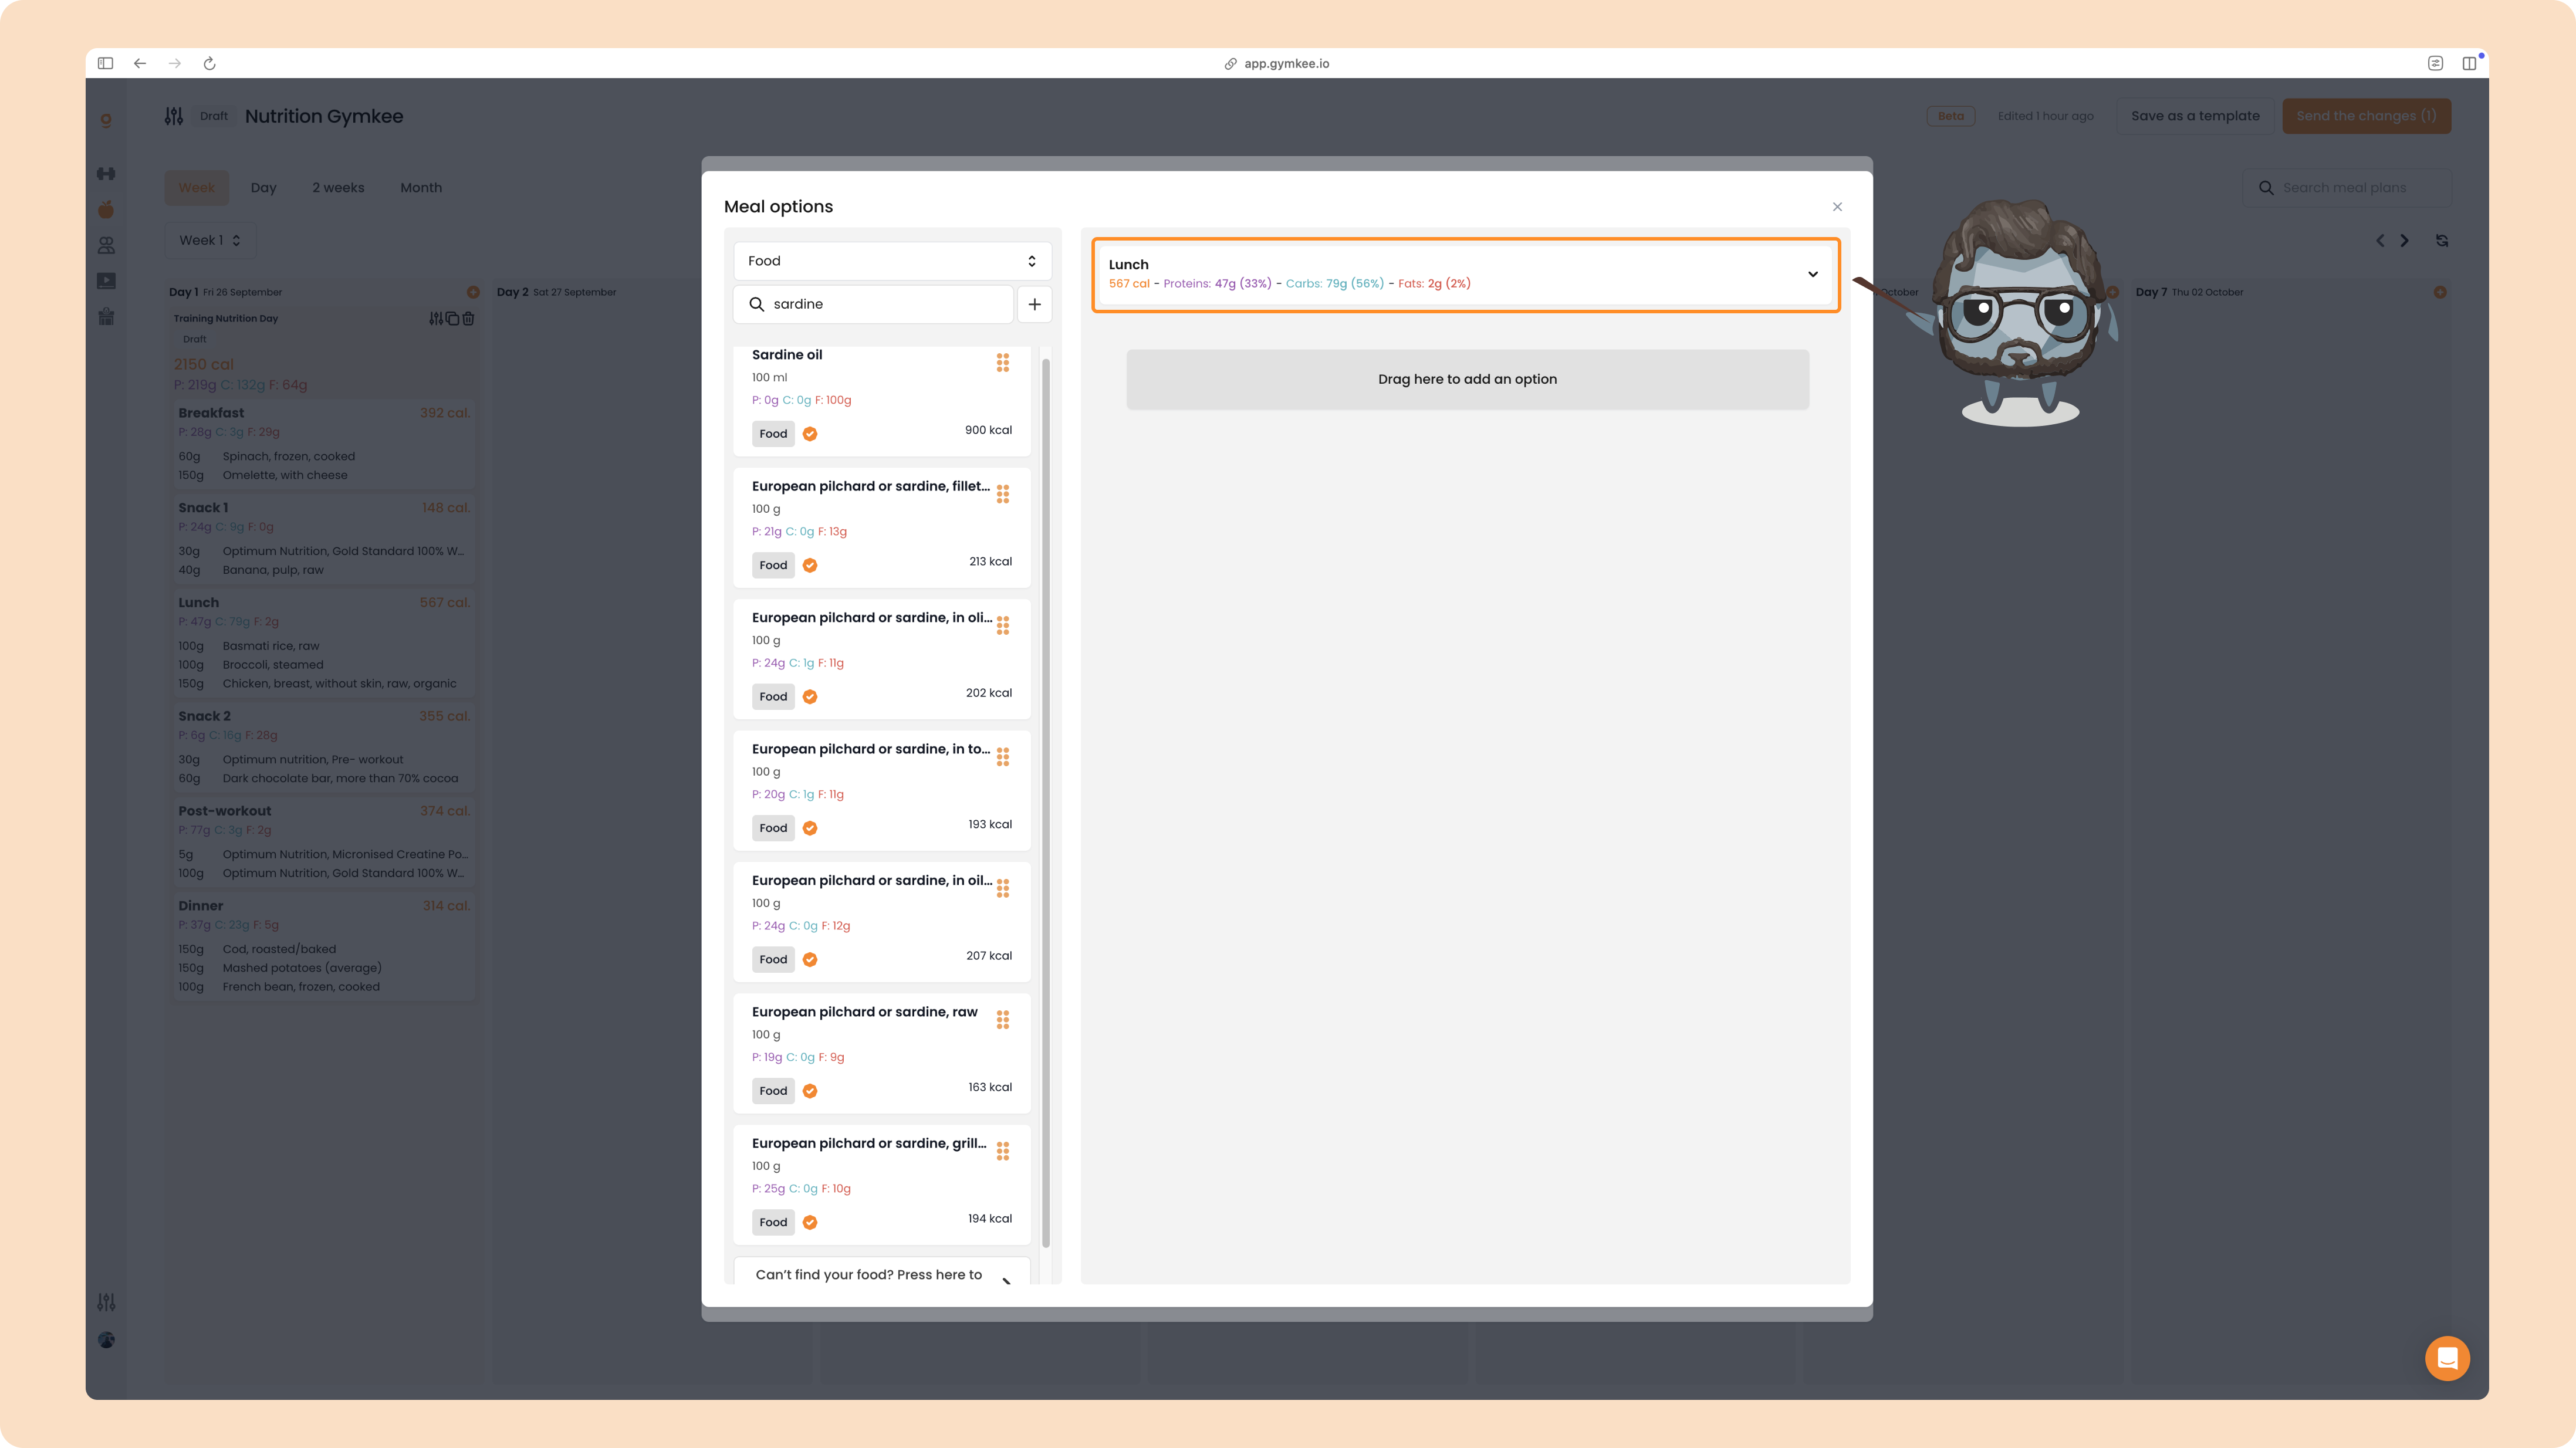Image resolution: width=2576 pixels, height=1448 pixels.
Task: Open the settings sliders icon at sidebar bottom
Action: [106, 1302]
